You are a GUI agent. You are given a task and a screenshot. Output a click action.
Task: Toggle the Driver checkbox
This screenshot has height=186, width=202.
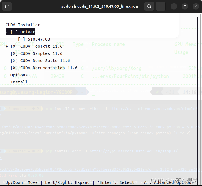[14, 32]
